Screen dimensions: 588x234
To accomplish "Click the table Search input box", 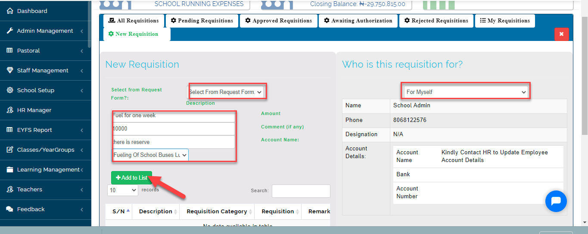I will 301,191.
